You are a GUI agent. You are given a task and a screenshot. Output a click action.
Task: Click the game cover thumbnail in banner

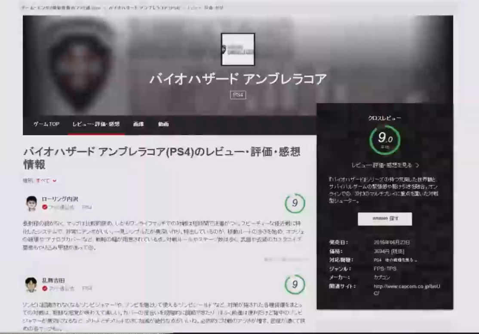point(238,49)
